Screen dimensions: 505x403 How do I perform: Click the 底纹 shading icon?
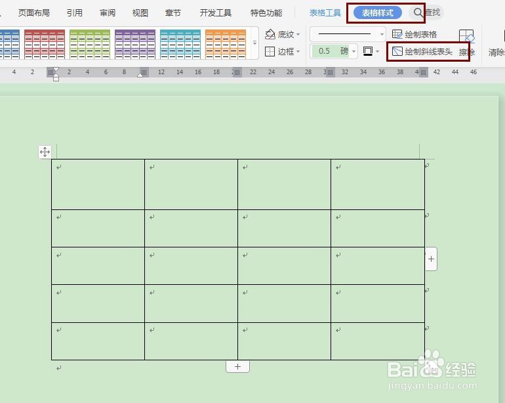(270, 34)
